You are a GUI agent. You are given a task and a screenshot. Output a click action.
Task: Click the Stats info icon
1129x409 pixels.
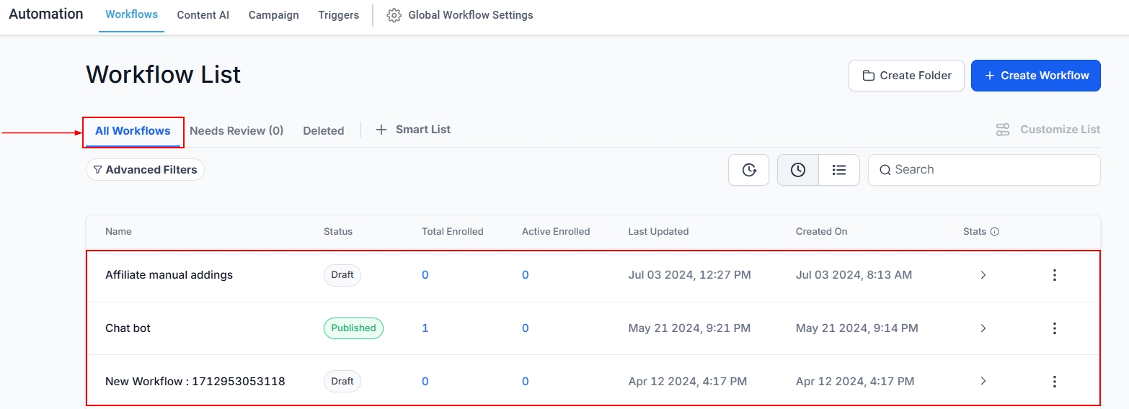pos(995,232)
